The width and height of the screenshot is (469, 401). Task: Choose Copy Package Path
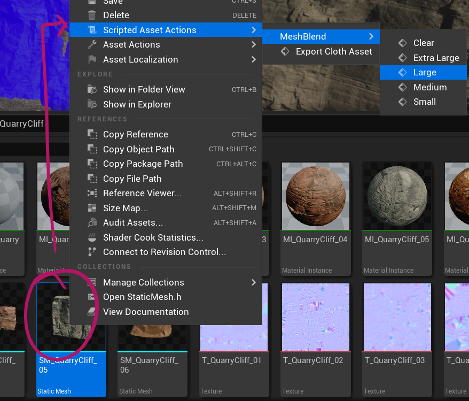pyautogui.click(x=166, y=164)
